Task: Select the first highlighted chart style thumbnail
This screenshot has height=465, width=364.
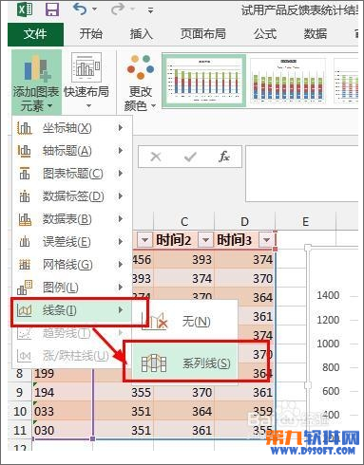Action: pos(204,81)
